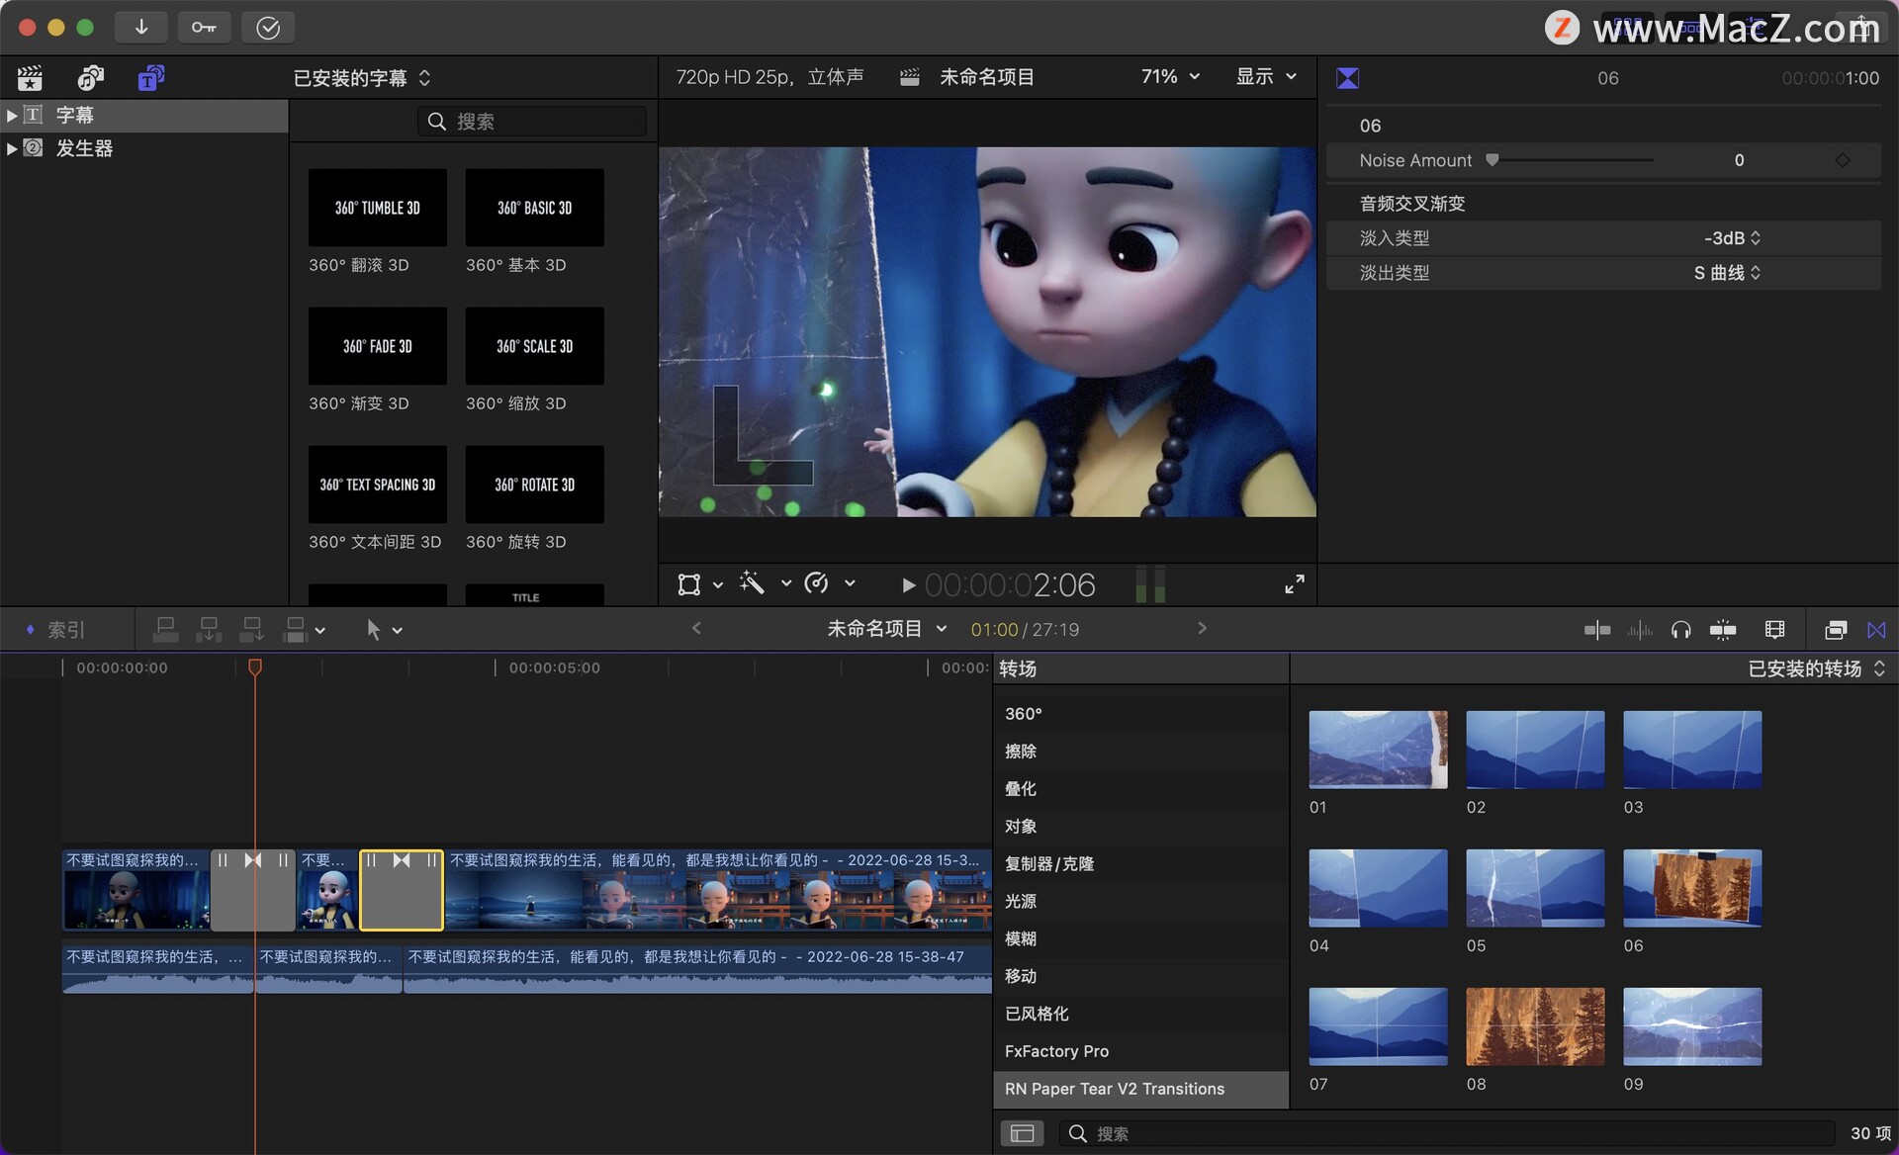This screenshot has width=1899, height=1155.
Task: Click the background tasks checkmark icon
Action: tap(268, 27)
